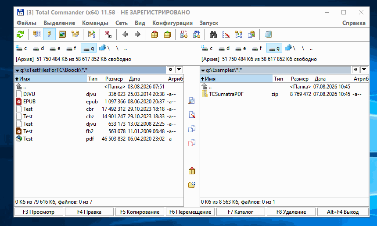Select drive d in left panel

[39, 48]
